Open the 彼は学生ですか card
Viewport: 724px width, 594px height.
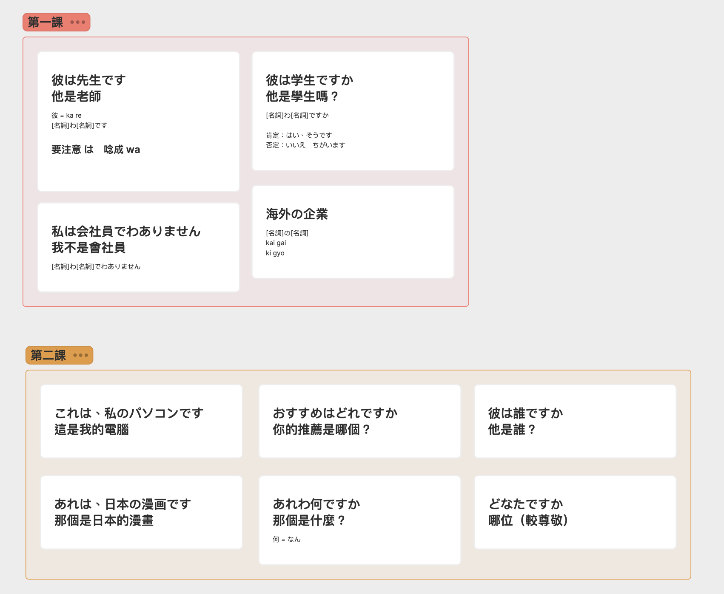(x=353, y=111)
